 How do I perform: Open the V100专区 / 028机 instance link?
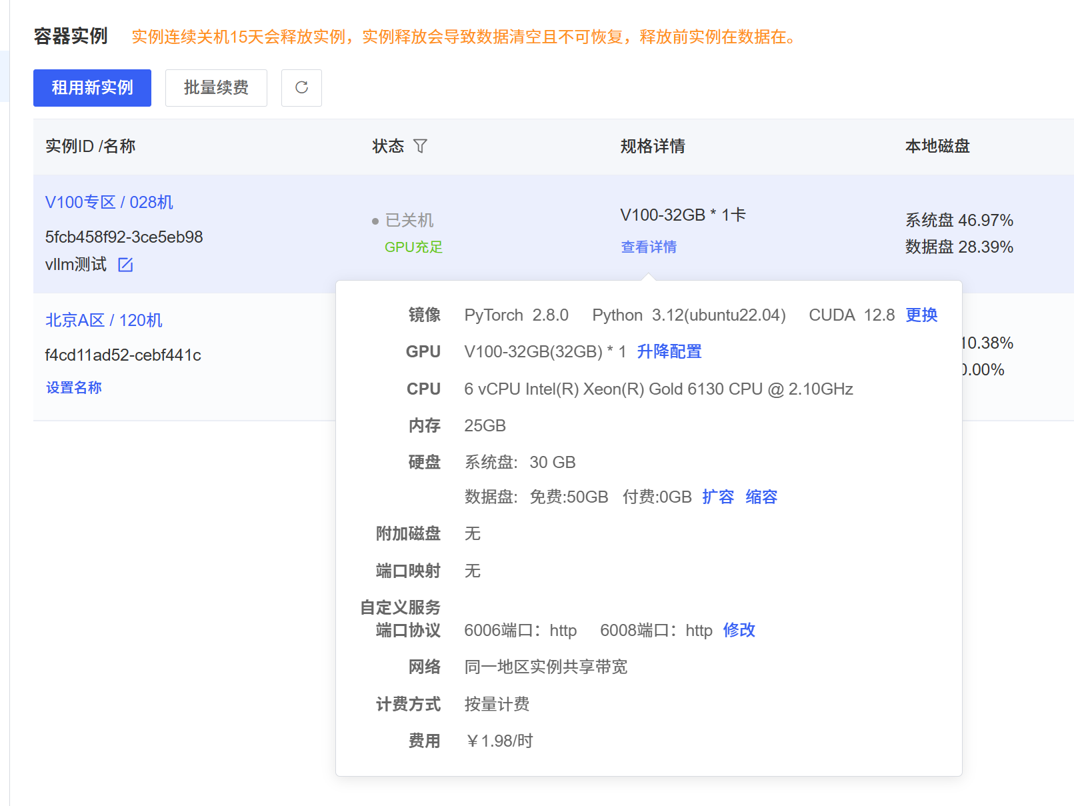109,202
